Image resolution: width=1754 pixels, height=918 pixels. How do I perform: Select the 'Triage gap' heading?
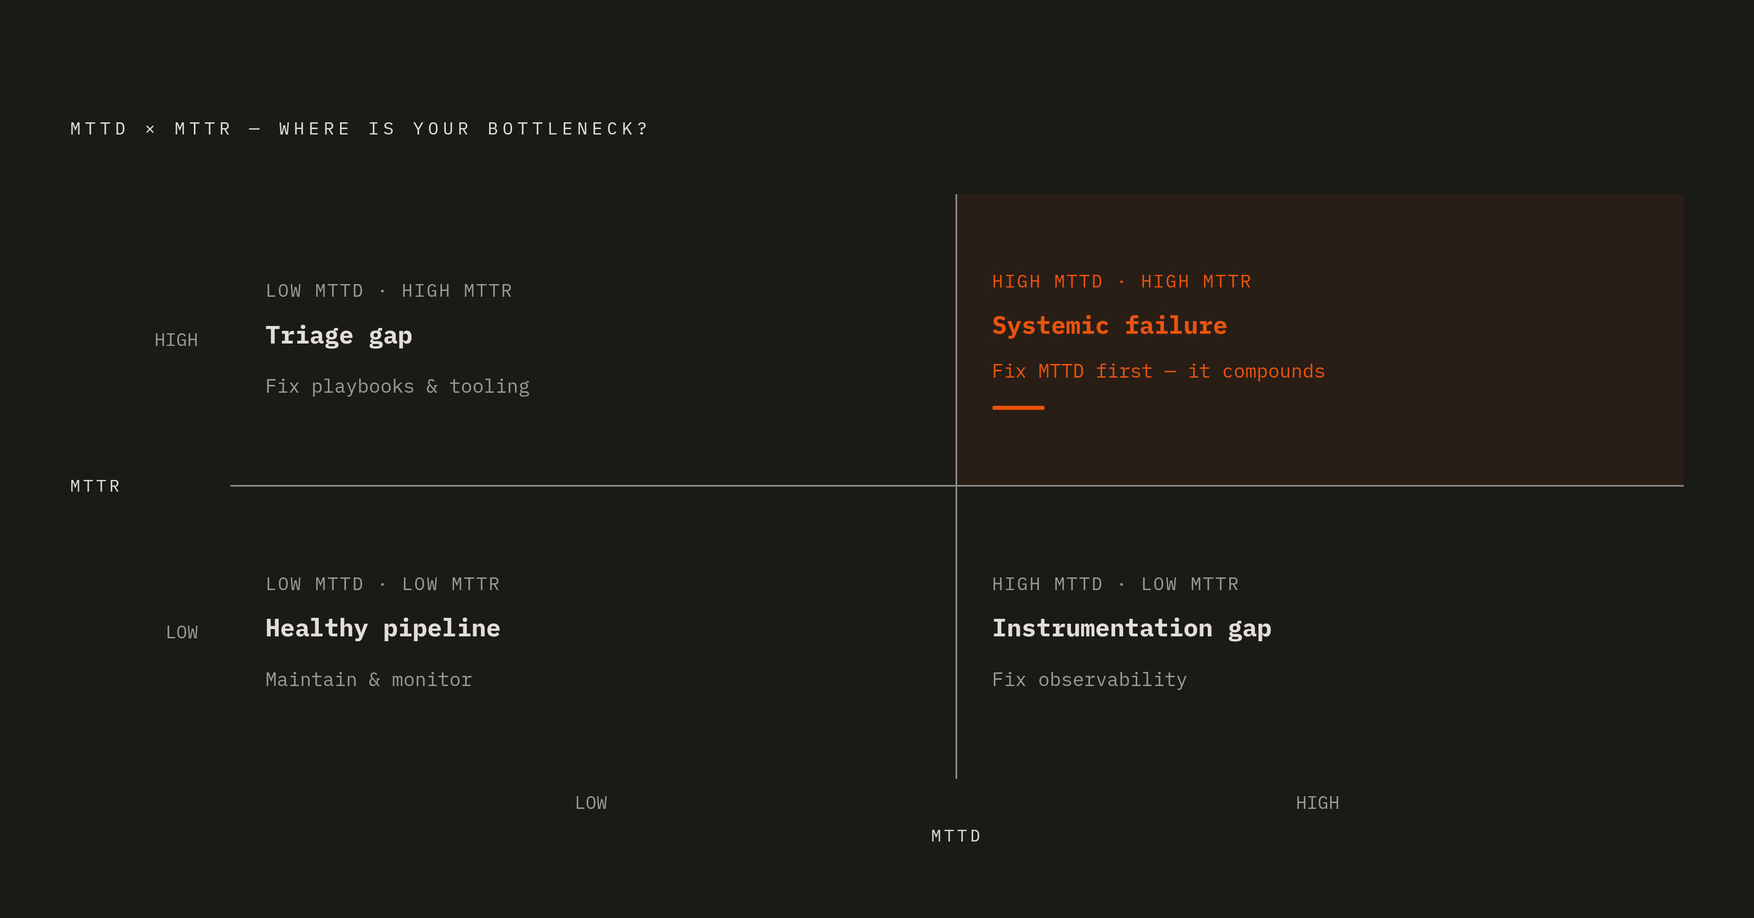[339, 336]
